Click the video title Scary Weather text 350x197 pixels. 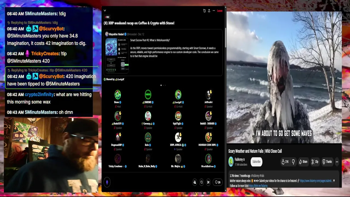(255, 151)
